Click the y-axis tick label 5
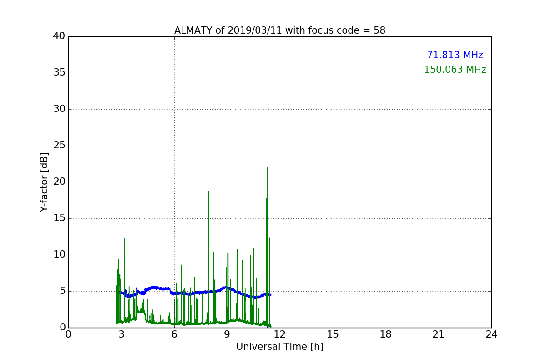 [x=62, y=291]
